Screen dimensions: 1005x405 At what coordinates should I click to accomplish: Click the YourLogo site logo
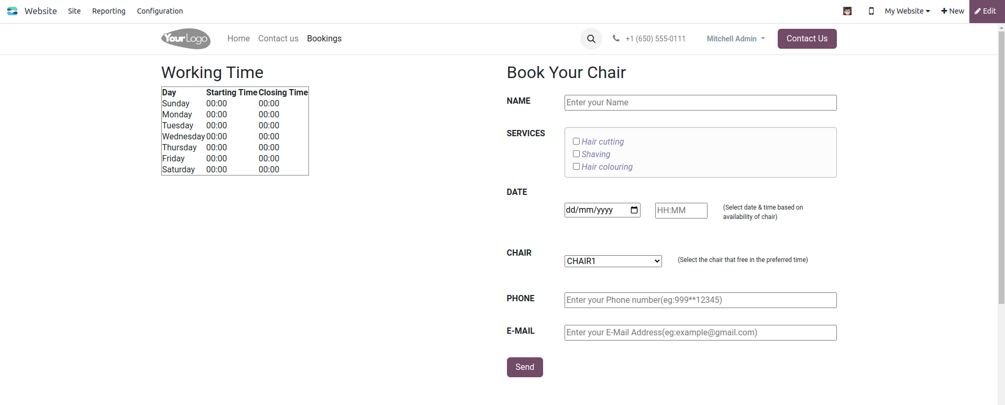tap(186, 39)
